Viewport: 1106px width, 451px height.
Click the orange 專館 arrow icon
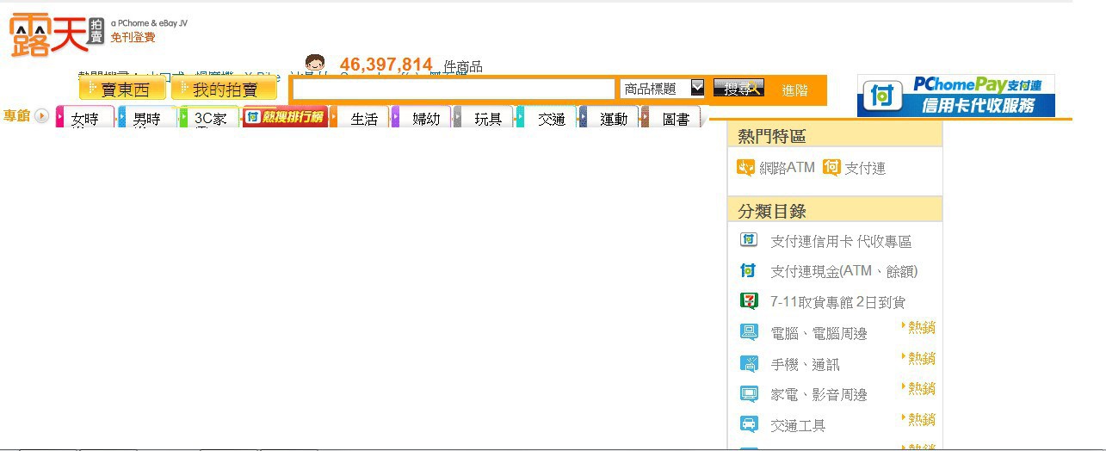tap(41, 115)
